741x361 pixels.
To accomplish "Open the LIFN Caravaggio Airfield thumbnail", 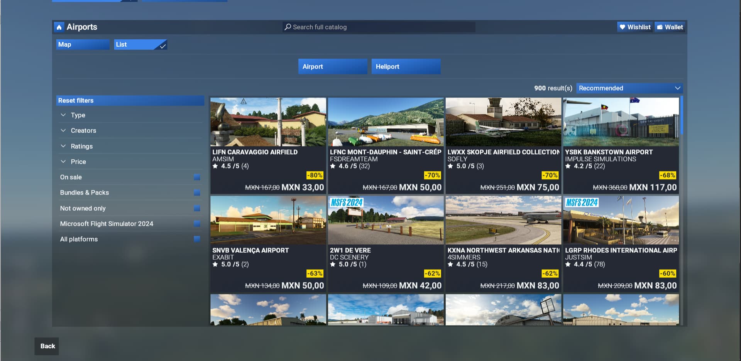I will (x=268, y=122).
